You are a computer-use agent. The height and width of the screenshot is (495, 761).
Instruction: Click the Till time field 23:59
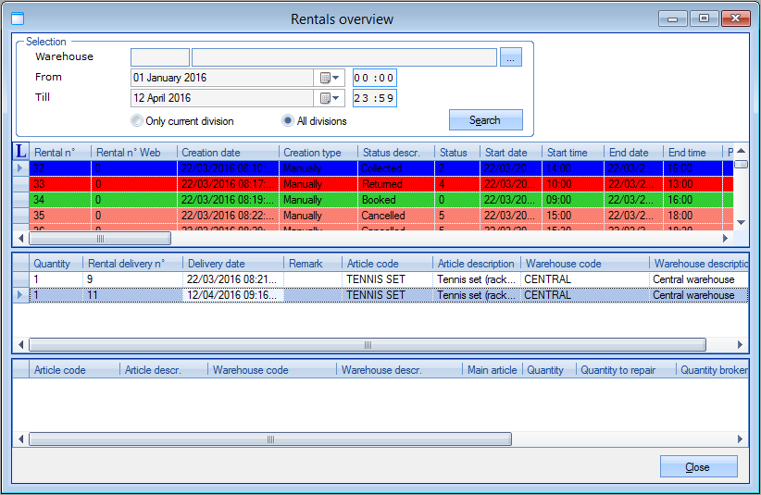(x=374, y=98)
